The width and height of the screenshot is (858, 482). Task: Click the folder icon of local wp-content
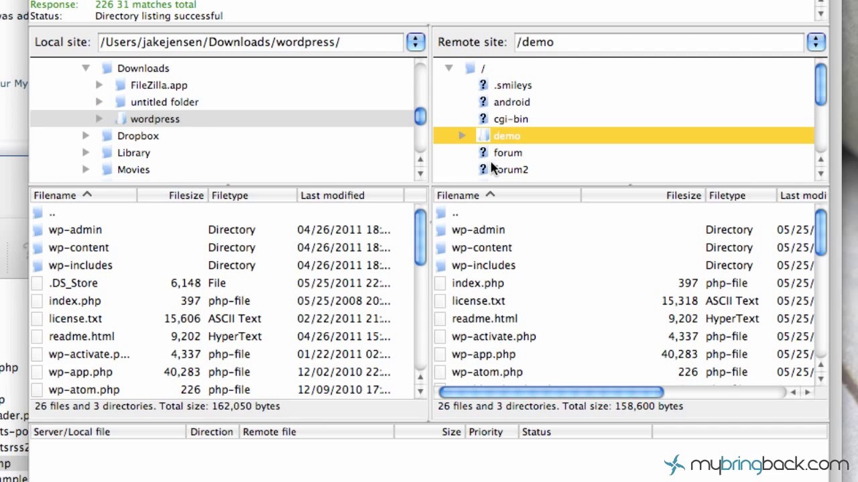tap(38, 248)
